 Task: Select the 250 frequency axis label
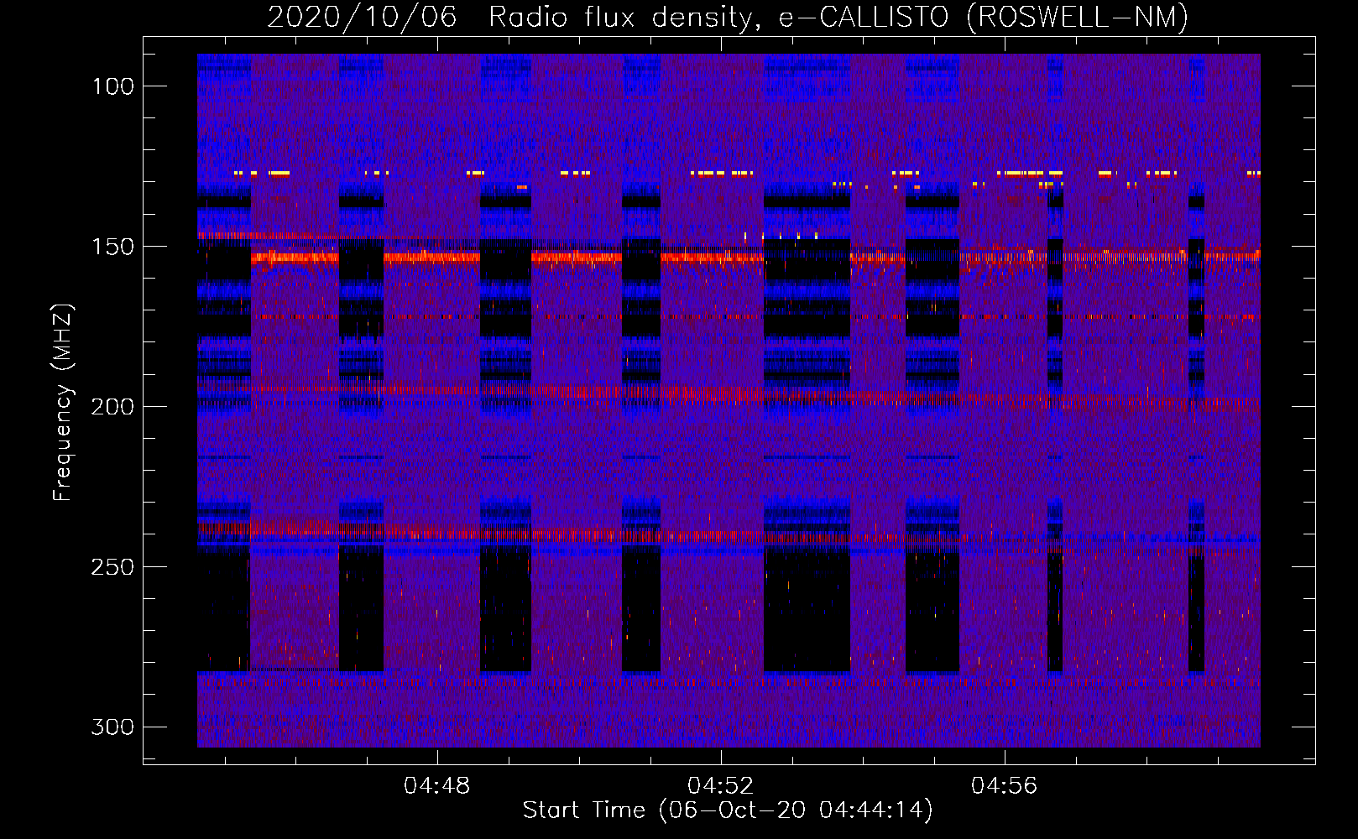pyautogui.click(x=113, y=567)
